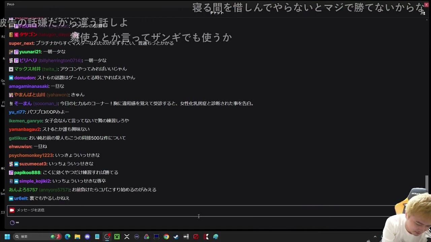Open the paint palette taskbar app

(x=216, y=237)
